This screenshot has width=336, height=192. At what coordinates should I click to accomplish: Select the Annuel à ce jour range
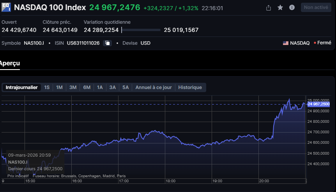coord(154,87)
